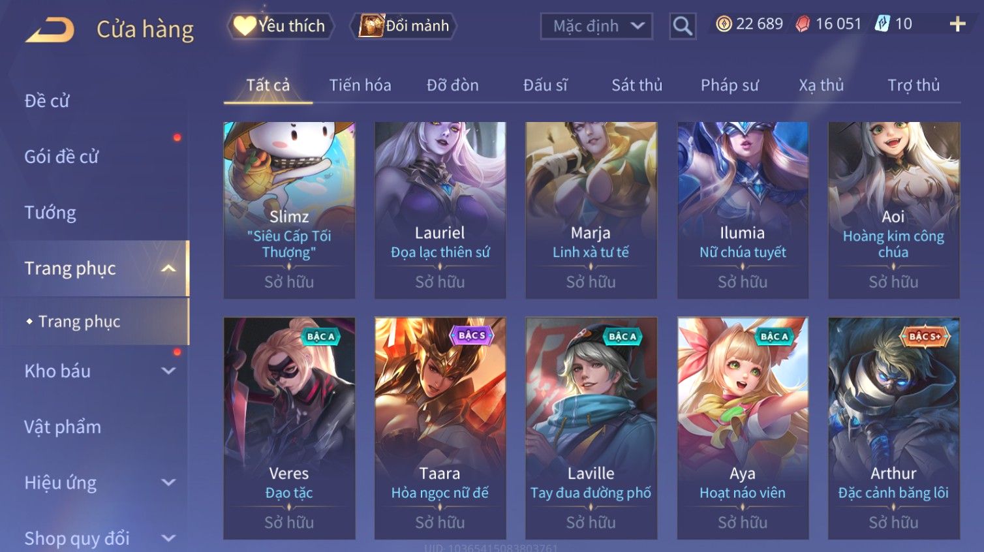Screen dimensions: 984x552
Task: Tap the plus icon to add currency
Action: (x=957, y=24)
